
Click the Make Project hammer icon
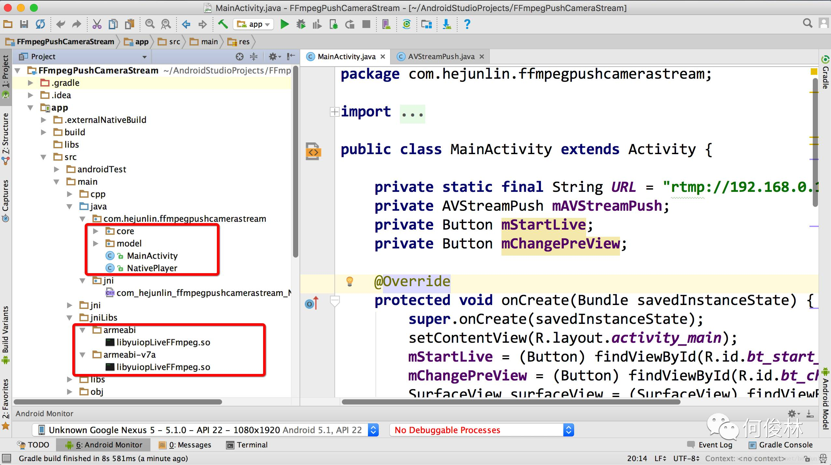pos(223,24)
